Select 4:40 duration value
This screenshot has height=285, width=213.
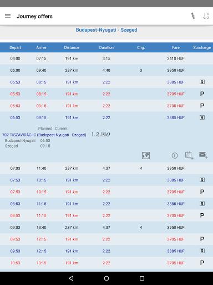click(106, 70)
